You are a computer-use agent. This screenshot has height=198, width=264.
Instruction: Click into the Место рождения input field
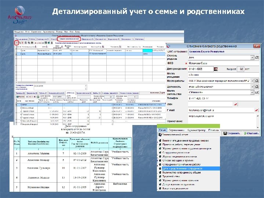224,75
